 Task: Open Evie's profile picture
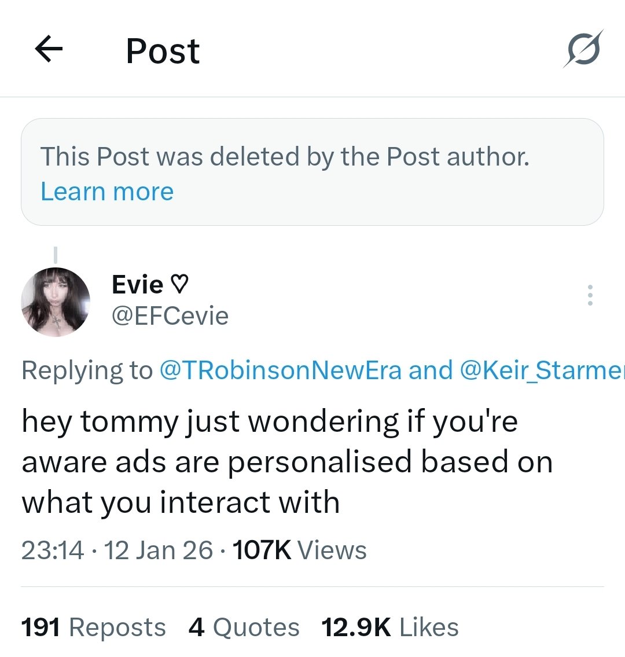[x=56, y=302]
